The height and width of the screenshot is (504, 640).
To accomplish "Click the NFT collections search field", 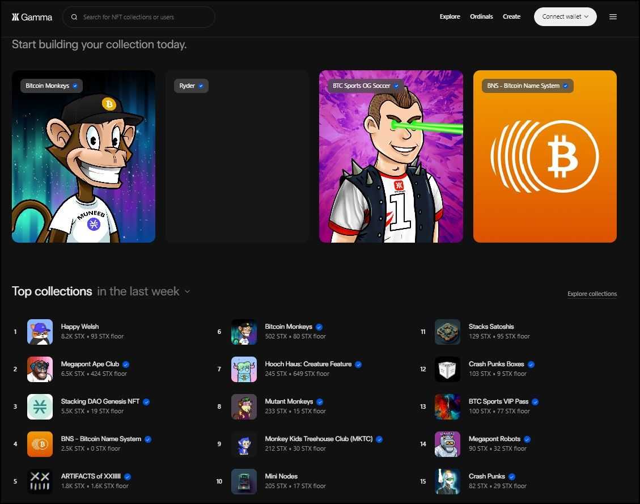I will tap(145, 17).
